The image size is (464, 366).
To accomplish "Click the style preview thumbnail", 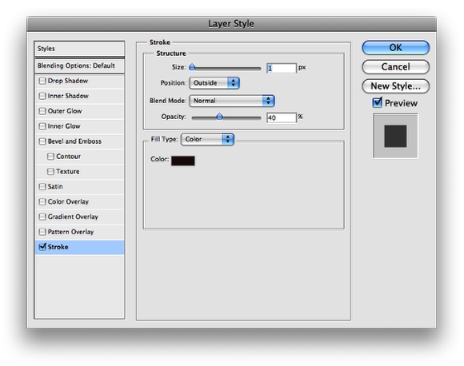I will click(x=396, y=136).
